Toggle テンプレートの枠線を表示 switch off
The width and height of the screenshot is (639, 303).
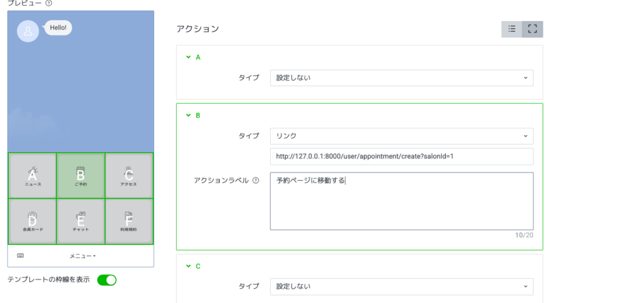click(107, 280)
